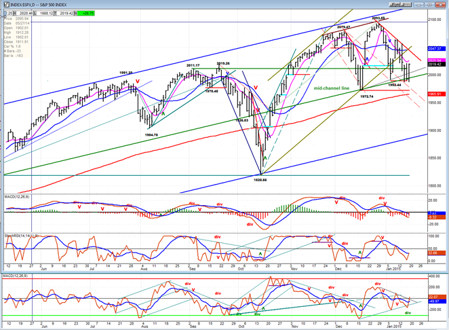The width and height of the screenshot is (449, 330).
Task: Open the MACD(12,26,9) label above StochRSI pane
Action: [16, 197]
